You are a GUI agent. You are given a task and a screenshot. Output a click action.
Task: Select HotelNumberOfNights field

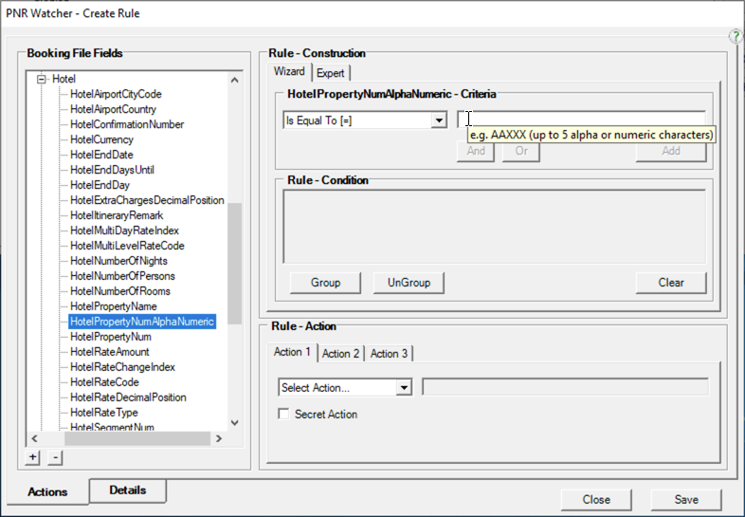coord(118,261)
